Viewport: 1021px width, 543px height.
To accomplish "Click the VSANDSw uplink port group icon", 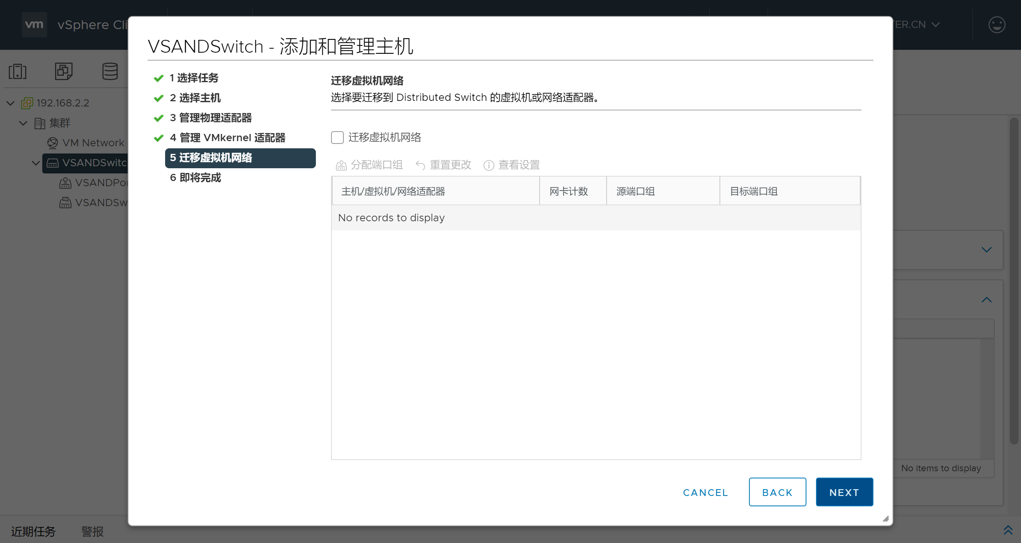I will click(x=65, y=203).
